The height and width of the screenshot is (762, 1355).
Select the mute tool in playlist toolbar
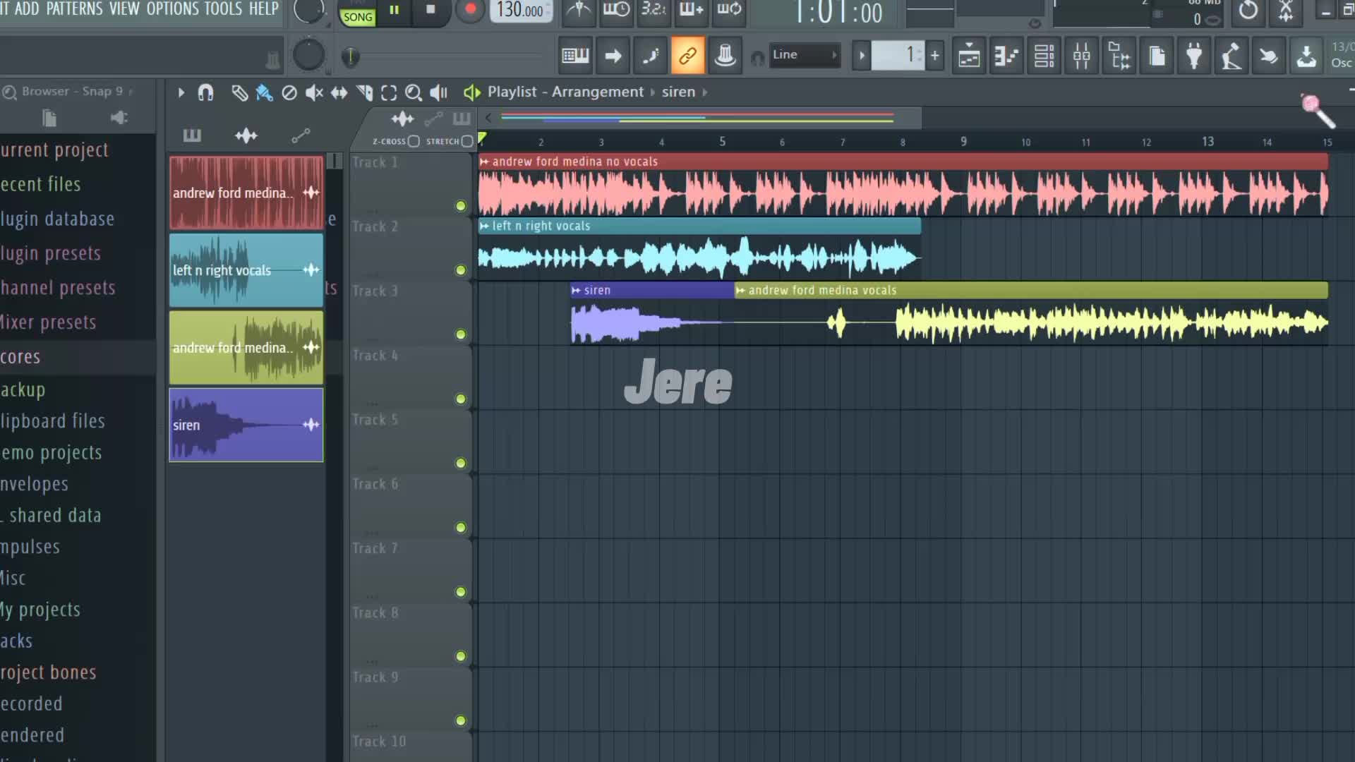click(x=314, y=92)
